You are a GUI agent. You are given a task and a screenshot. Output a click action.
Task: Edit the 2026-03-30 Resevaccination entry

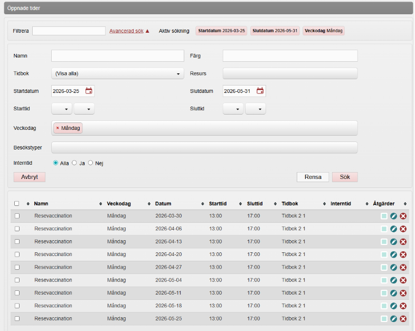click(x=393, y=216)
